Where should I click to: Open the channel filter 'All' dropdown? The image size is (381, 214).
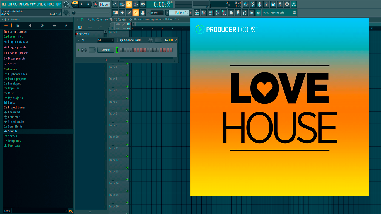click(105, 40)
